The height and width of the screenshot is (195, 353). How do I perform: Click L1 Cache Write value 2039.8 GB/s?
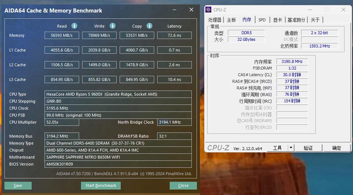99,50
